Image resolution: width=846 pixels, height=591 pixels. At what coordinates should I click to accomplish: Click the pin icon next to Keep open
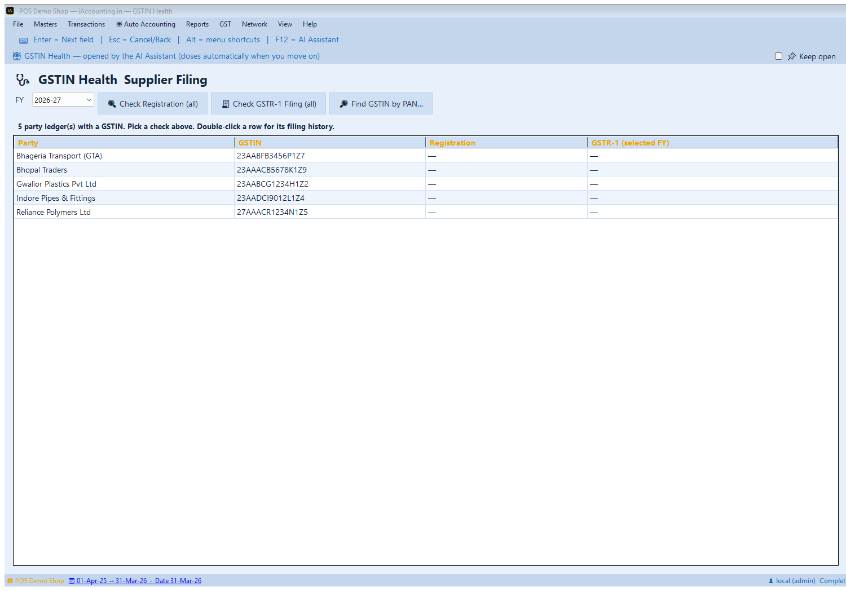792,56
